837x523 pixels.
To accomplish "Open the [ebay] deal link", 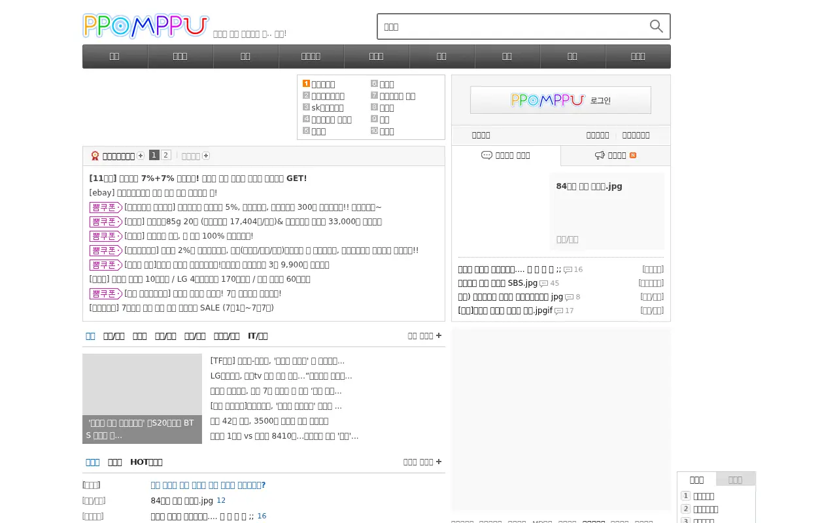I will pyautogui.click(x=153, y=193).
